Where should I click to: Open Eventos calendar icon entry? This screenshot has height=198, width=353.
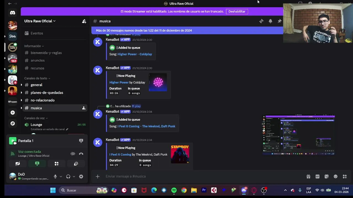pos(55,33)
